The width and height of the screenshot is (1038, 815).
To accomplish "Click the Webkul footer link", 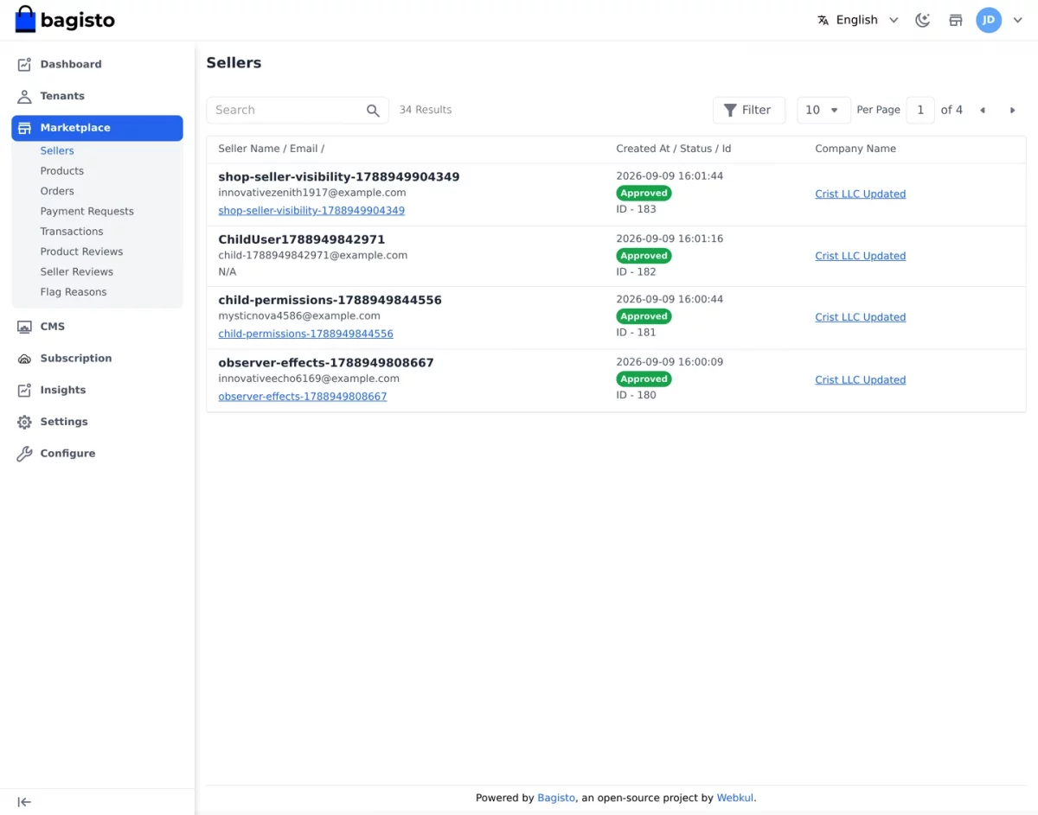I will [735, 798].
